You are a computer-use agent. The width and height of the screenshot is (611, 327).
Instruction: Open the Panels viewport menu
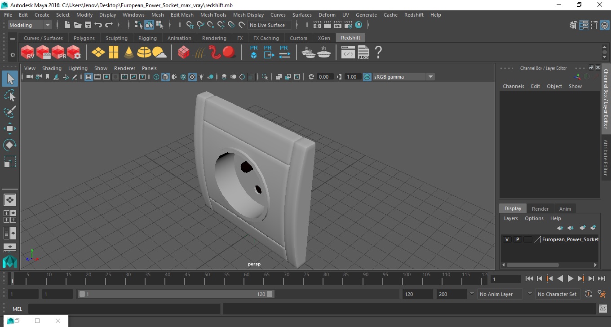tap(149, 68)
